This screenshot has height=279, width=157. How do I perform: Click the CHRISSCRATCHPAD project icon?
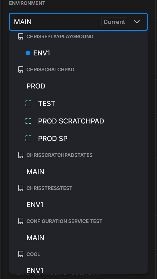tap(21, 70)
